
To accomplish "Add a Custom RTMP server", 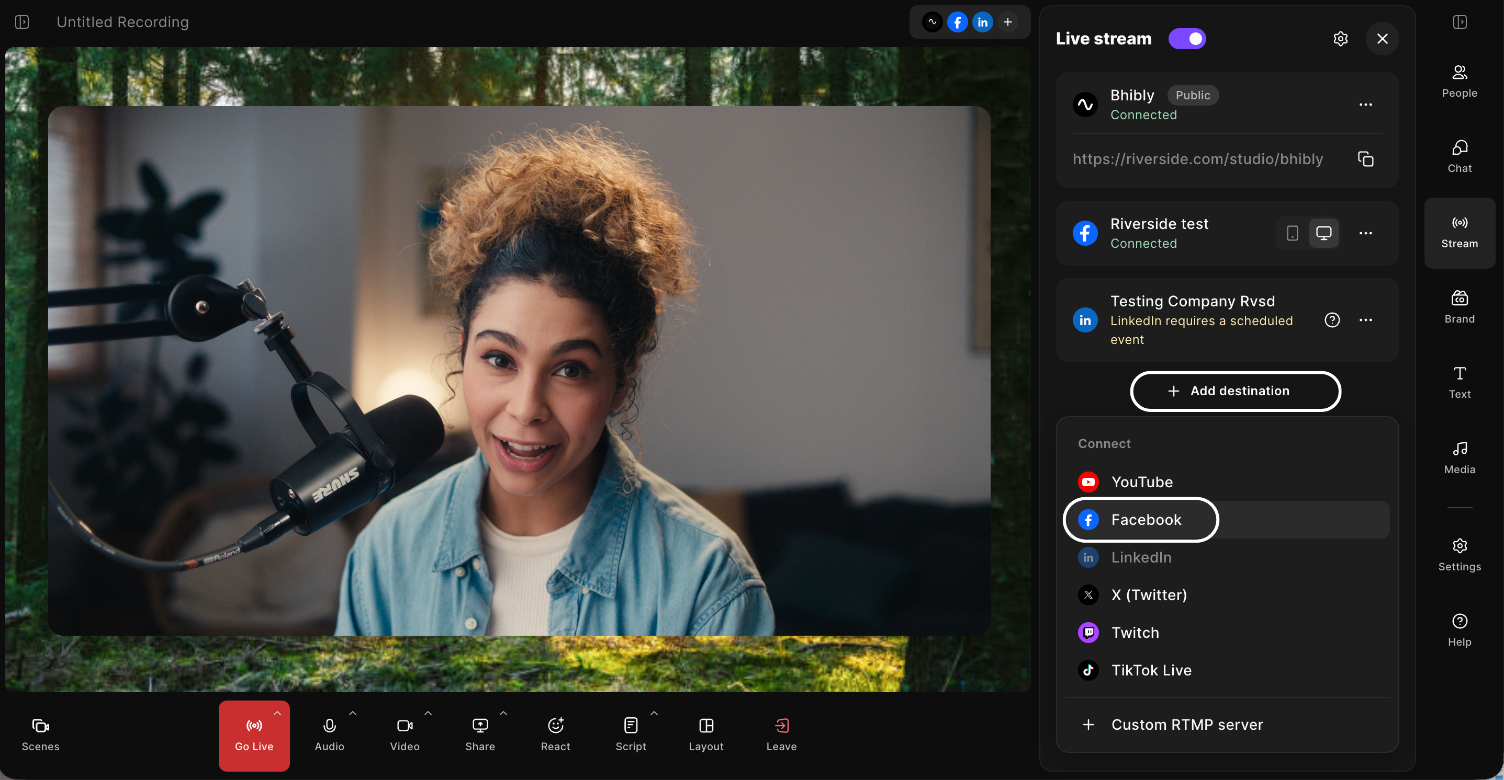I will tap(1227, 725).
